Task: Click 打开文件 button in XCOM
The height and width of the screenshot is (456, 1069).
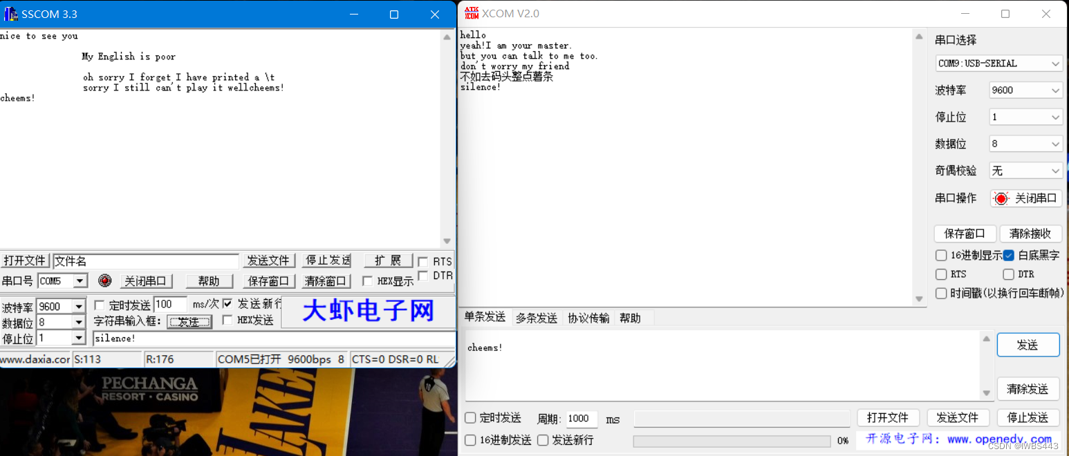Action: (x=888, y=418)
